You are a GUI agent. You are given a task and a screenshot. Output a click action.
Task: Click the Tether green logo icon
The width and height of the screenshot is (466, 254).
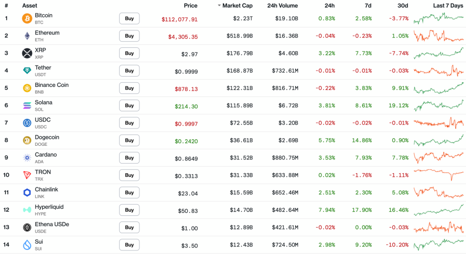point(27,71)
